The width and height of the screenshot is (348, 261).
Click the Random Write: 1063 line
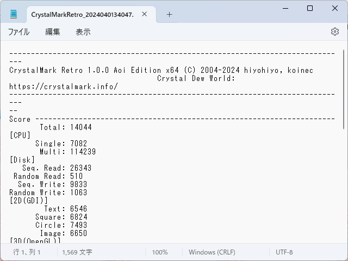click(x=48, y=192)
